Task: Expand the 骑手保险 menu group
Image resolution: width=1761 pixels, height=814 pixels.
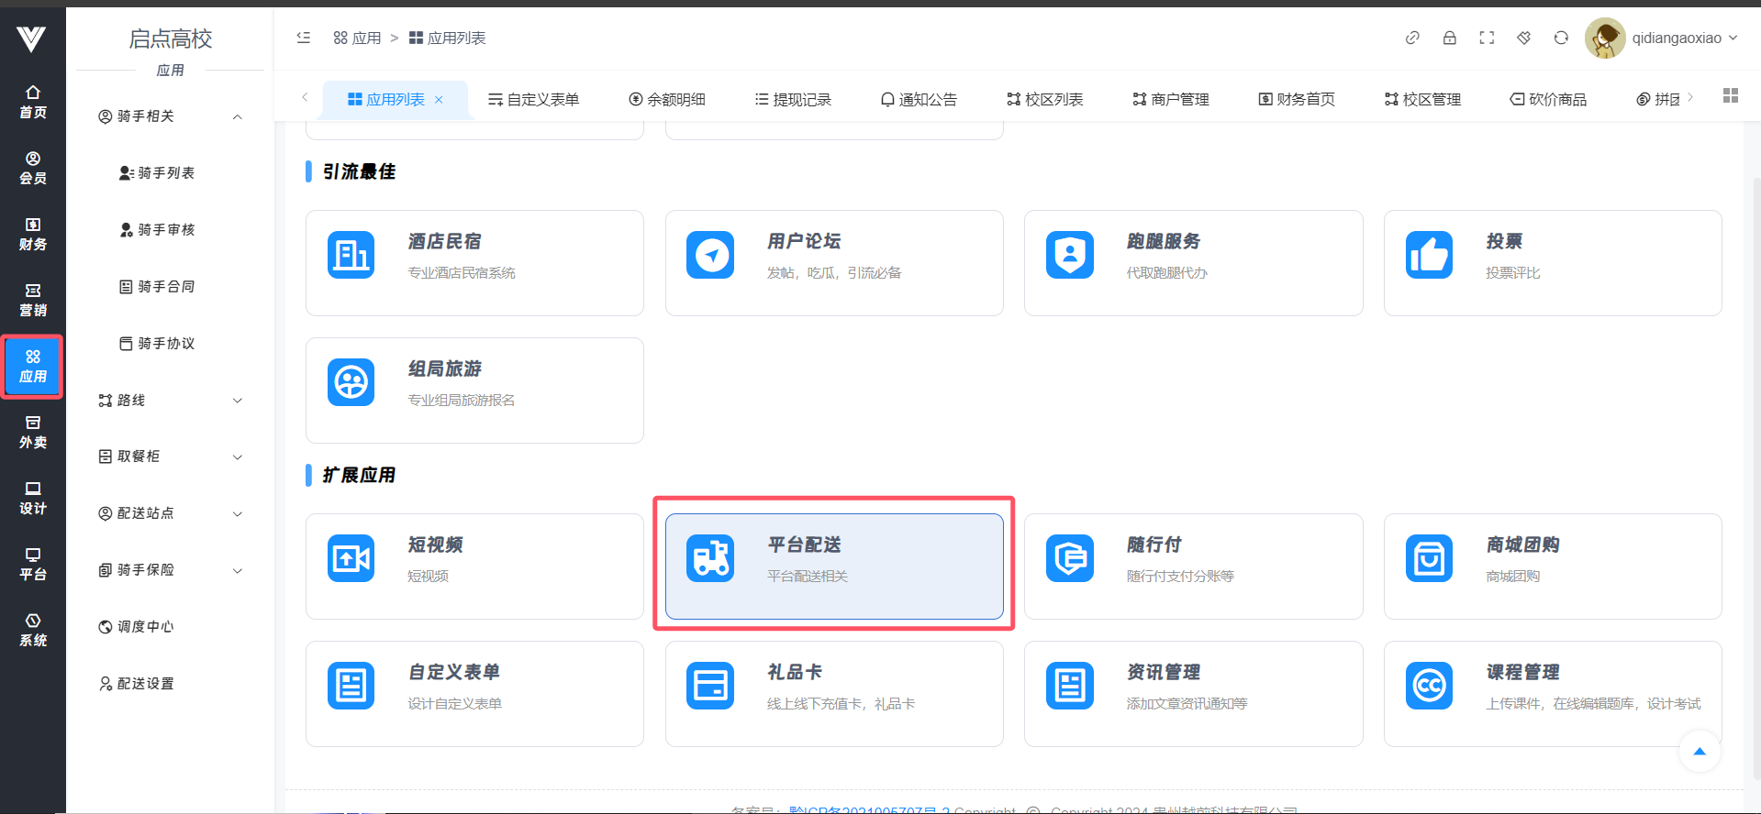Action: coord(171,570)
